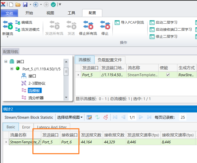Image resolution: width=197 pixels, height=163 pixels.
Task: Toggle the 使能 checkbox for StreamTemplate
Action: pyautogui.click(x=168, y=75)
